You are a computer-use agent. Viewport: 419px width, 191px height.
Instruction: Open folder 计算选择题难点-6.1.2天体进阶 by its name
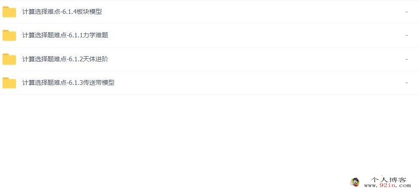[x=65, y=59]
